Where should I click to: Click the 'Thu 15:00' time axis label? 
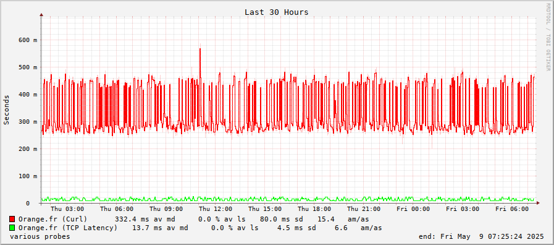point(265,209)
